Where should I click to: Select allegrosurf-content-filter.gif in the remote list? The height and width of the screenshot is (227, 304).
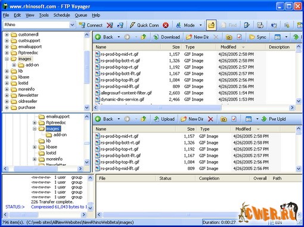126,93
